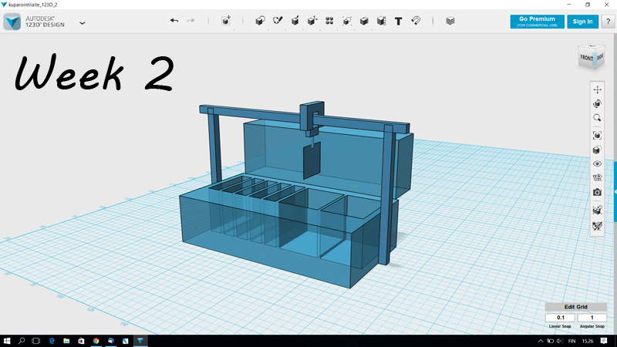Viewport: 617px width, 347px height.
Task: Open Chrome from taskbar
Action: pos(96,341)
